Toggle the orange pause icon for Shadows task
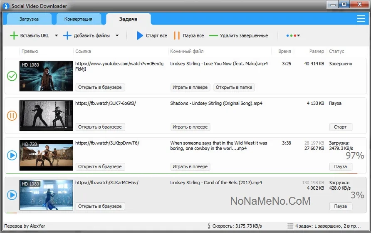 tap(12, 116)
